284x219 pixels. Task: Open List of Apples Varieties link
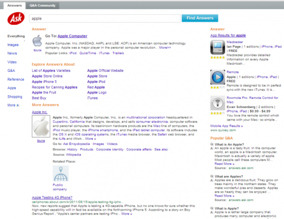coord(51,71)
